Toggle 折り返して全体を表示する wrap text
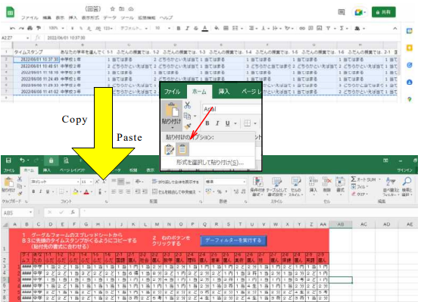The width and height of the screenshot is (421, 302). [x=176, y=182]
